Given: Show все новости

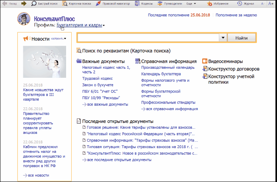Looking at the screenshot, I should point(36,175).
